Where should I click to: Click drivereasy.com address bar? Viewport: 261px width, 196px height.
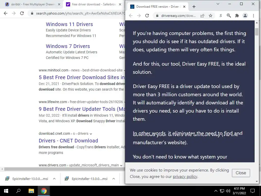[178, 16]
